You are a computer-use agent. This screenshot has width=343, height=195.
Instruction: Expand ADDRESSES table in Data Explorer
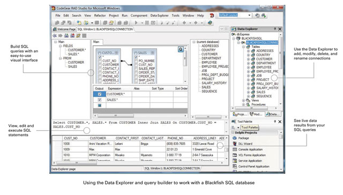[248, 51]
